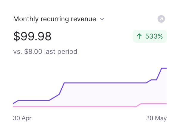Click the 30 Apr date label

click(22, 118)
